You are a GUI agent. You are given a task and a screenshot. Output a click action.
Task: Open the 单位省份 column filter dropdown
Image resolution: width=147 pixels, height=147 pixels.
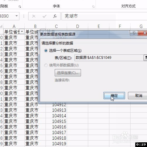tap(22, 31)
